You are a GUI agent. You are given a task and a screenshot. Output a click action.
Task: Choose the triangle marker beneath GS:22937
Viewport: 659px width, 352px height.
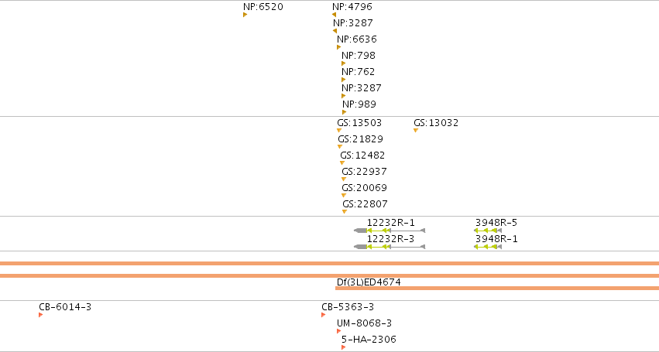(x=344, y=179)
